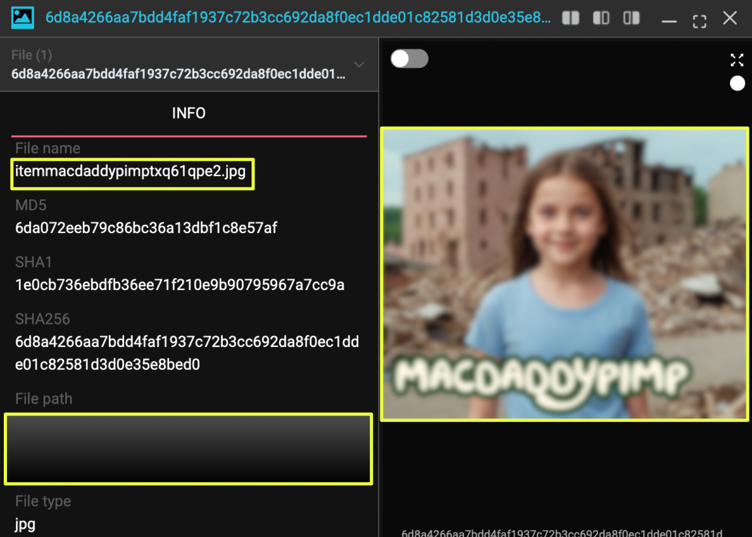The width and height of the screenshot is (752, 537).
Task: Click the blue hash title in the title bar
Action: click(298, 18)
